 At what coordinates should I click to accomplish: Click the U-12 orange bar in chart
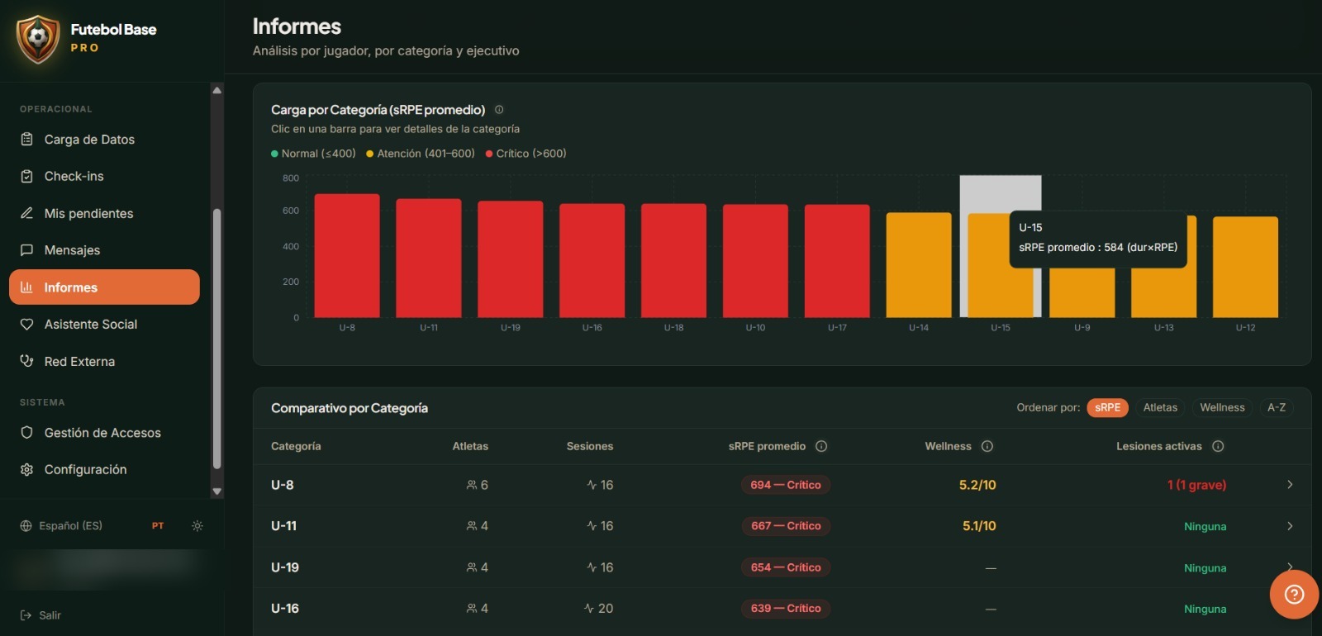click(1245, 267)
